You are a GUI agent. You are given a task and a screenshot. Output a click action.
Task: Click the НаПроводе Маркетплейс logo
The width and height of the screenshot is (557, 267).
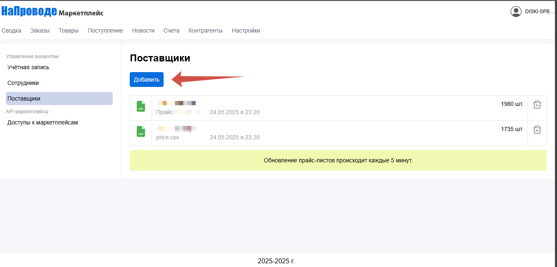click(x=52, y=12)
